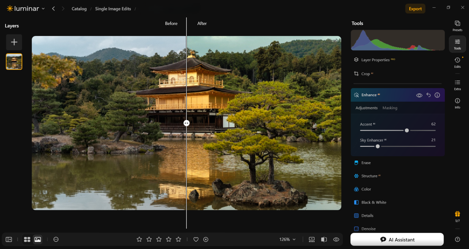Switch to Tools panel in sidebar
The image size is (469, 249).
pyautogui.click(x=457, y=44)
